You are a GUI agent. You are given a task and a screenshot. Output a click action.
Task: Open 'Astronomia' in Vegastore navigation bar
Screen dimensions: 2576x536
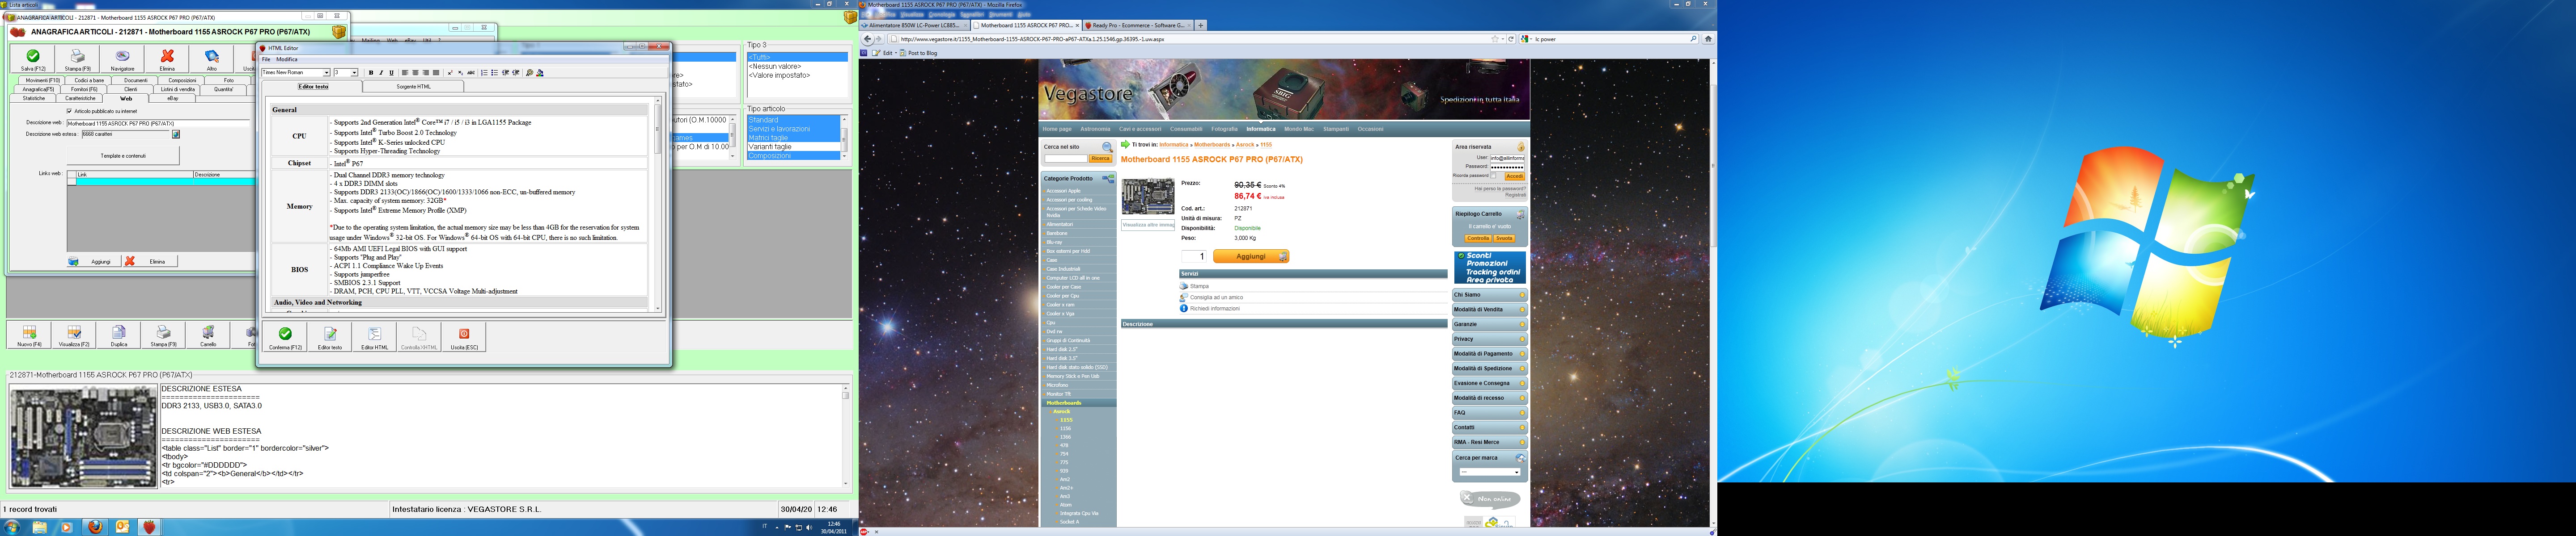point(1095,129)
